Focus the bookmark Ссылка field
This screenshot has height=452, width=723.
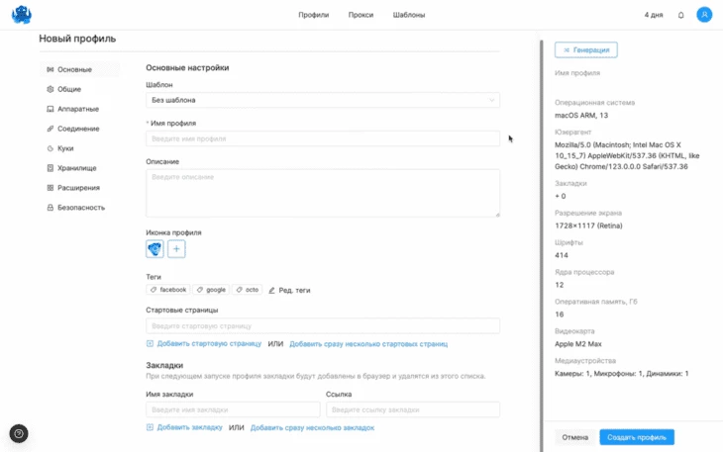point(413,409)
